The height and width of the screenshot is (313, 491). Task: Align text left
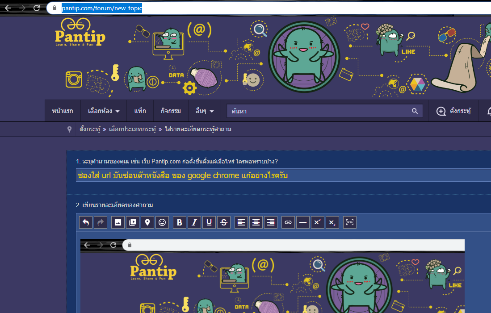point(241,222)
